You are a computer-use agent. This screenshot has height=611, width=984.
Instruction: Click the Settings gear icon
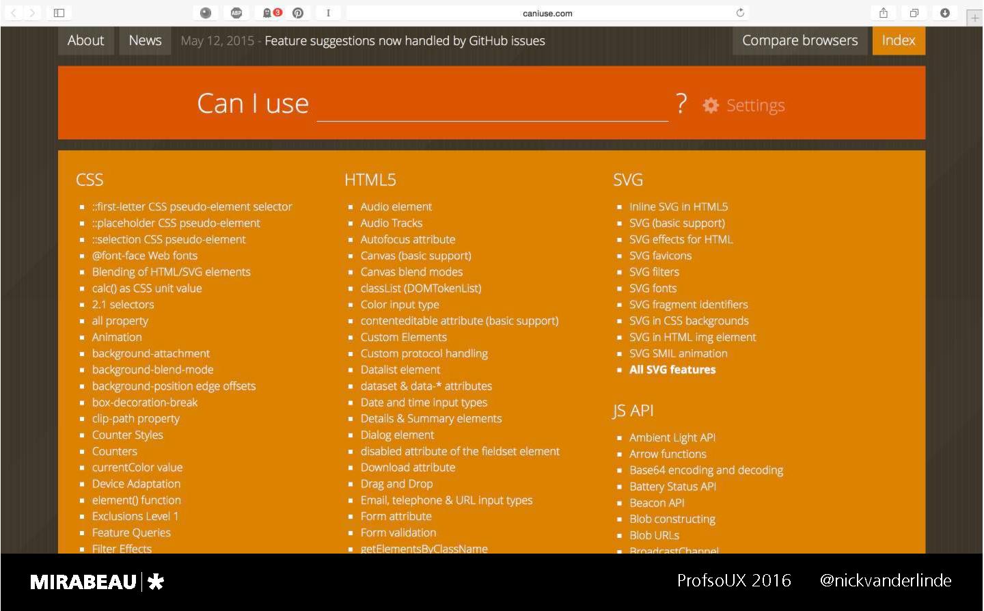tap(711, 105)
